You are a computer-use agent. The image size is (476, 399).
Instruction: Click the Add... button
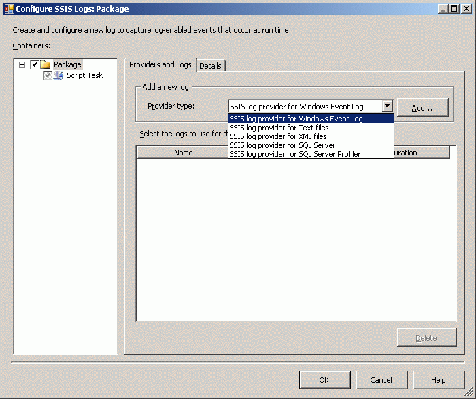pyautogui.click(x=422, y=108)
